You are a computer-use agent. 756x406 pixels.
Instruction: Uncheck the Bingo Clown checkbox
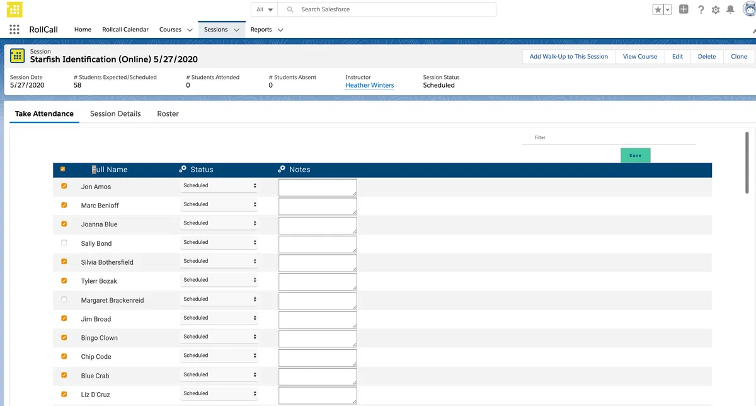(x=64, y=337)
